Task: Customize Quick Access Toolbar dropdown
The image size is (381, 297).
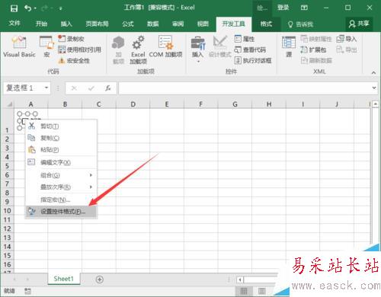Action: [61, 8]
